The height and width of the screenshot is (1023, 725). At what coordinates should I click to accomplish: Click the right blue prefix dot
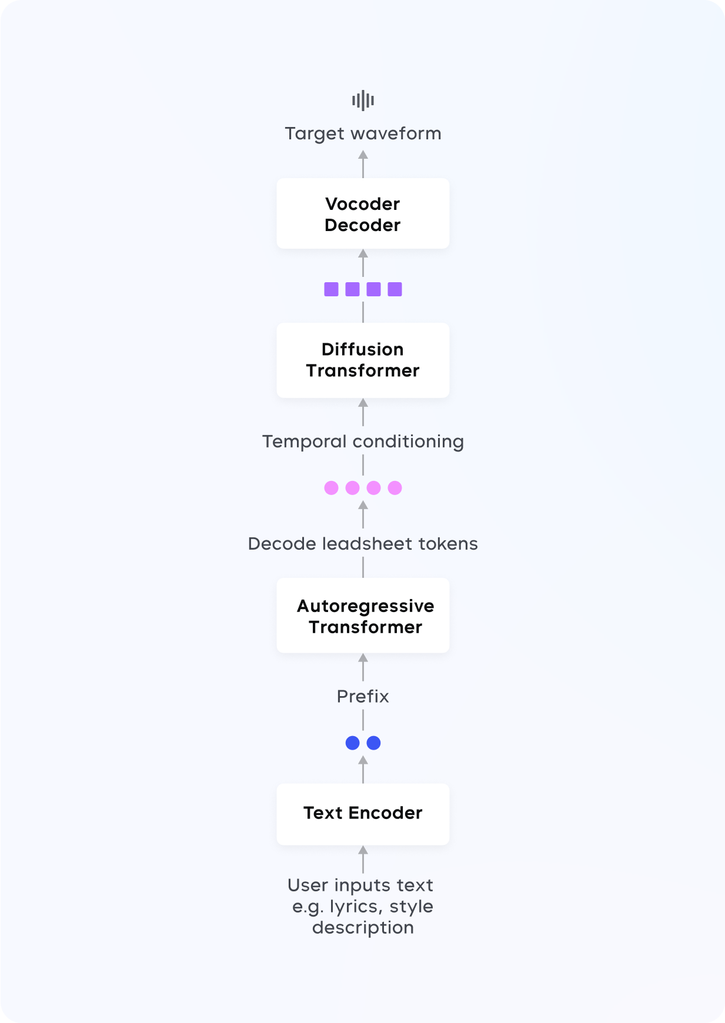point(373,743)
